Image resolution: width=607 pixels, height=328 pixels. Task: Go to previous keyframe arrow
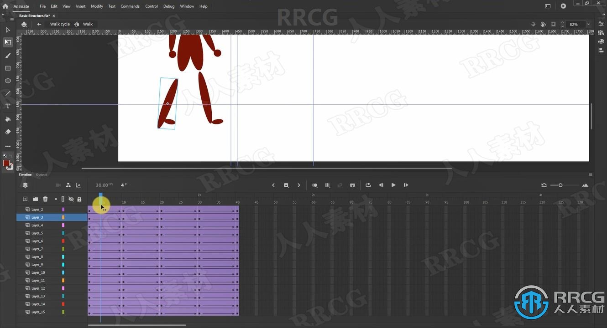click(x=273, y=185)
